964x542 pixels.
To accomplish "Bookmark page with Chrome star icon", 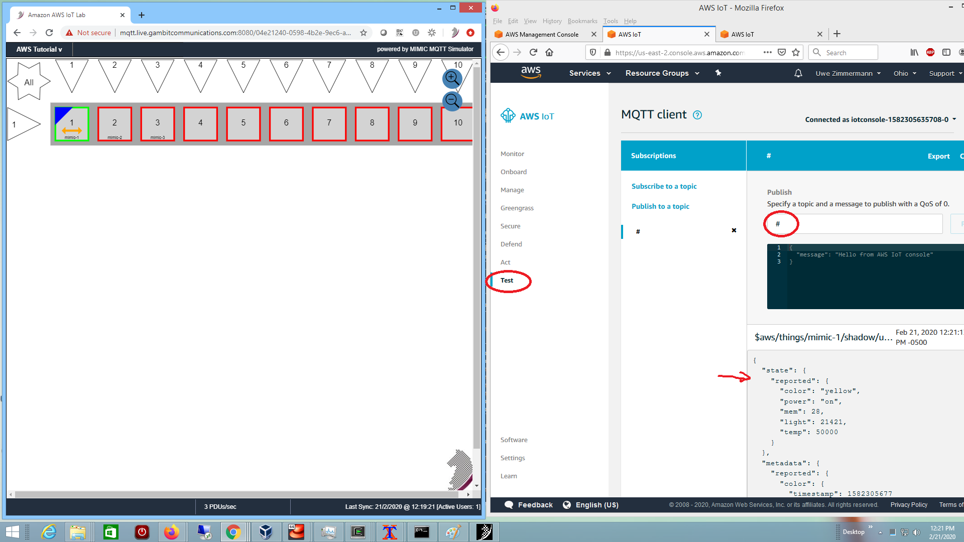I will pos(364,33).
